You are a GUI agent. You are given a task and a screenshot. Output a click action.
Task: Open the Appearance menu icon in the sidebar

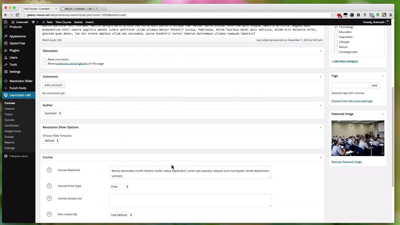[x=6, y=36]
